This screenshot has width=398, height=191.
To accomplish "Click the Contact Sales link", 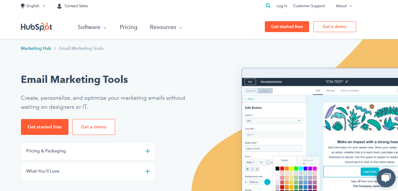I will [73, 6].
